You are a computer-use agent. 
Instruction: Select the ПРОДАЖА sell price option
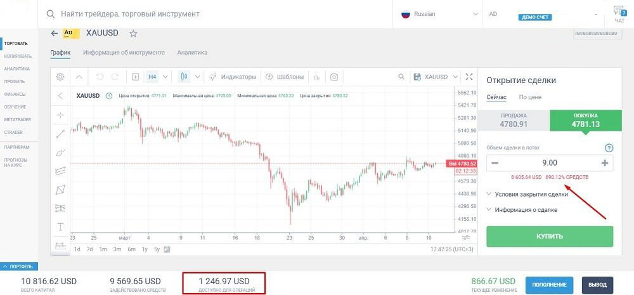tap(514, 120)
